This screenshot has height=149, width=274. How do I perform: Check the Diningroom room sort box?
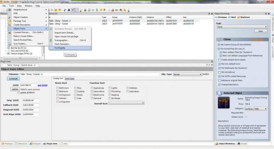click(57, 94)
